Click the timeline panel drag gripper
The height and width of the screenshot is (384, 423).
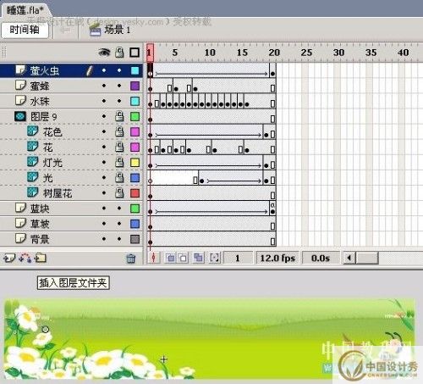click(x=4, y=53)
